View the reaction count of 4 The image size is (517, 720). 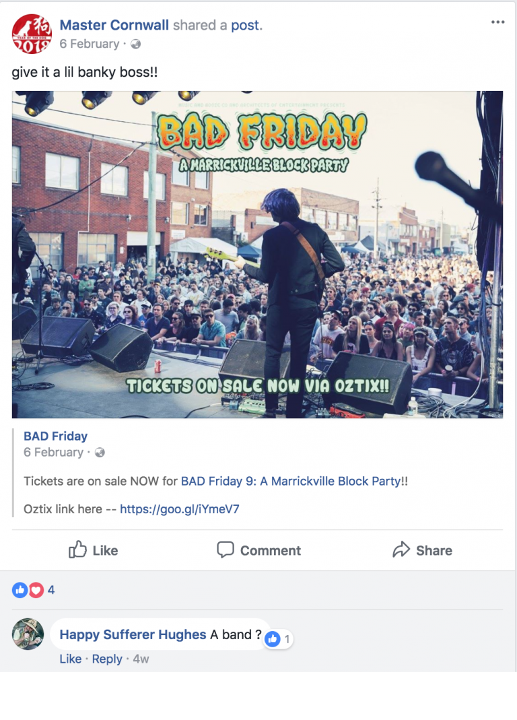[51, 590]
